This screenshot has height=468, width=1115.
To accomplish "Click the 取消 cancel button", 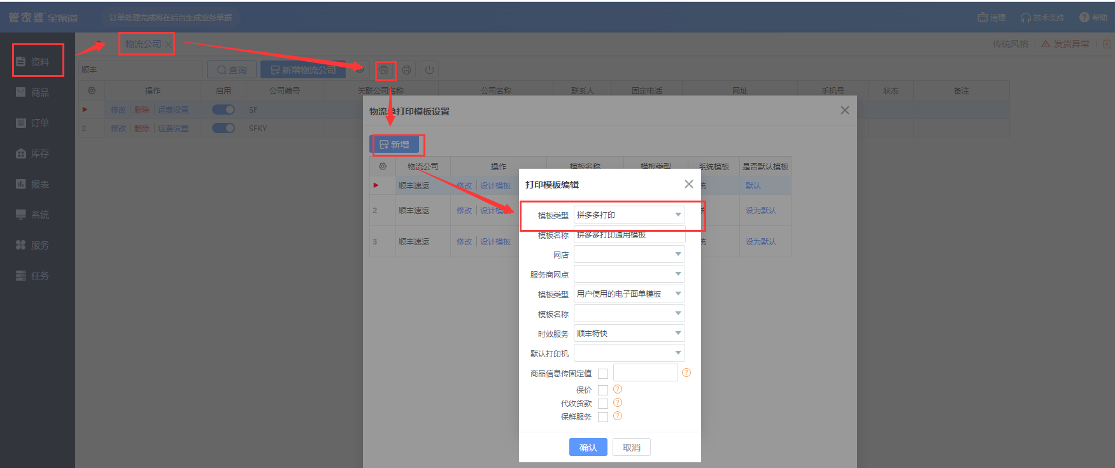I will (632, 447).
